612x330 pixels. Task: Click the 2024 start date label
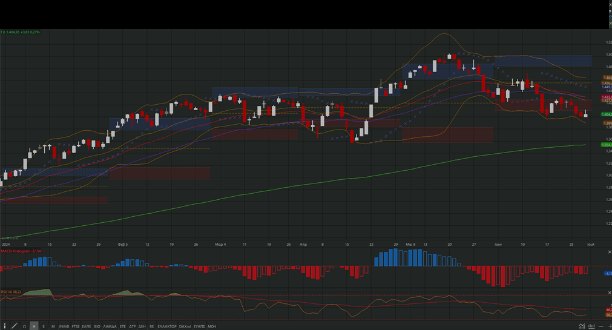pos(5,245)
